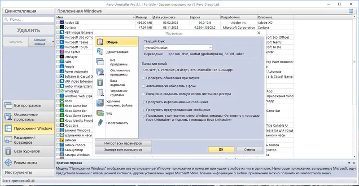The width and height of the screenshot is (359, 186).
Task: Uncheck Windows context menu commands option
Action: pyautogui.click(x=144, y=117)
